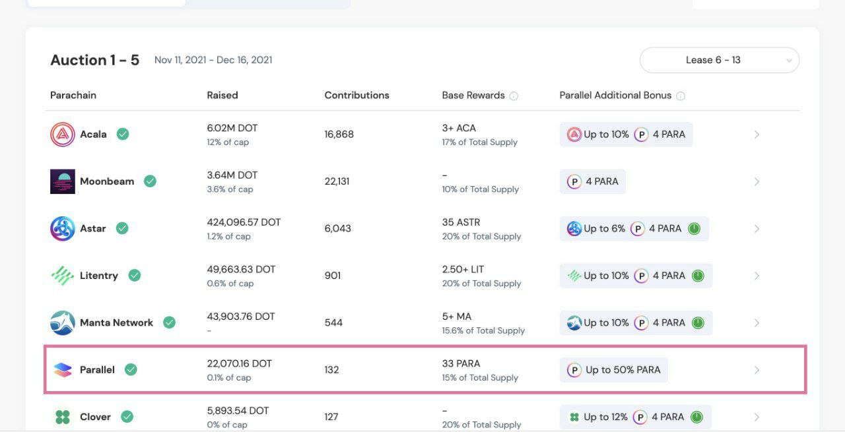Expand the Astar row chevron
Viewport: 845px width, 432px height.
(x=757, y=229)
